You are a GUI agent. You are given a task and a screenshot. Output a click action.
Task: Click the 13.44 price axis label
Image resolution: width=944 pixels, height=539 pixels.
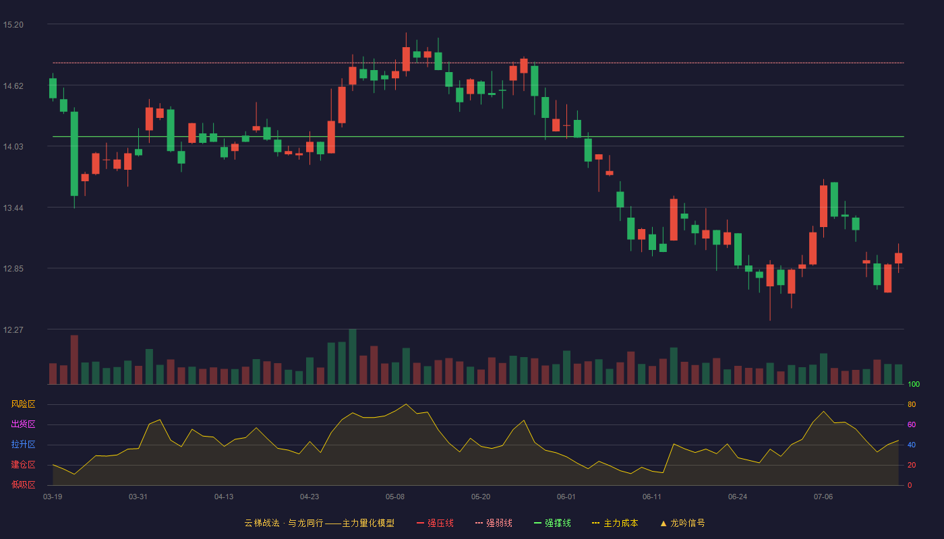click(13, 208)
